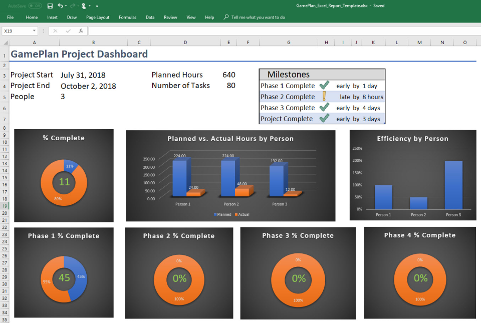The height and width of the screenshot is (323, 481).
Task: Switch to the Formulas ribbon tab
Action: 127,17
